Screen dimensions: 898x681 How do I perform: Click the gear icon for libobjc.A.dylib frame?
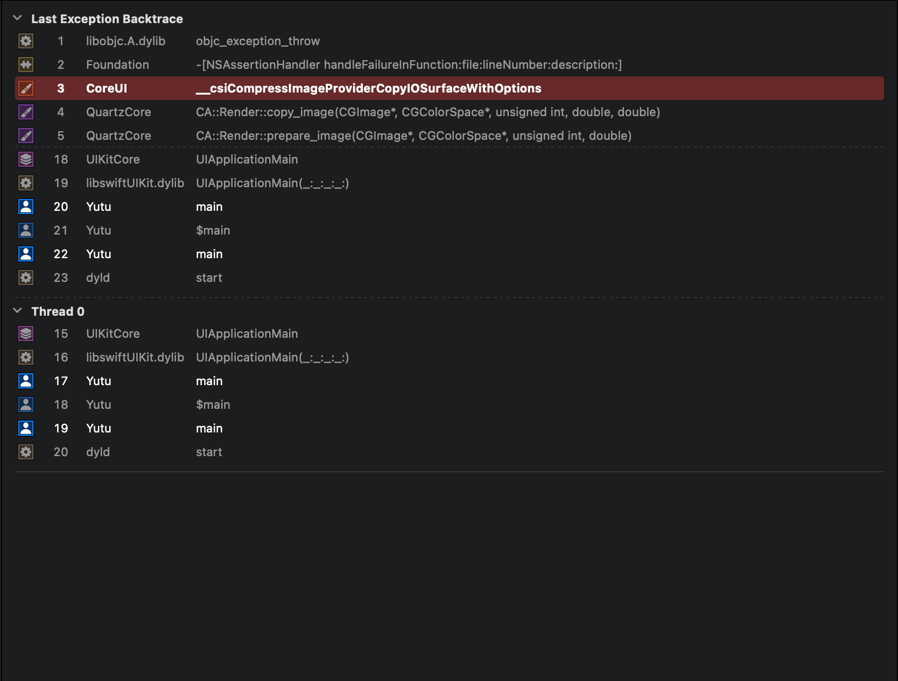point(26,41)
